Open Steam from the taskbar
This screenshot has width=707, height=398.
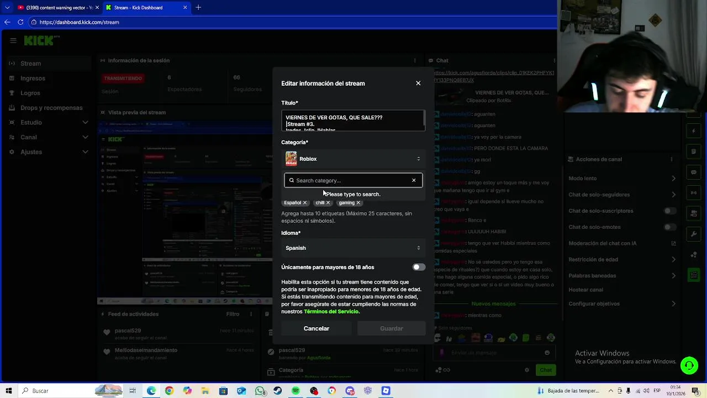pos(277,391)
